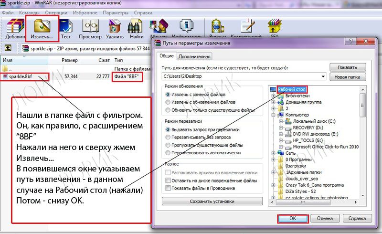The width and height of the screenshot is (382, 234).
Task: Expand the 1Архивные папки node
Action: (x=273, y=172)
